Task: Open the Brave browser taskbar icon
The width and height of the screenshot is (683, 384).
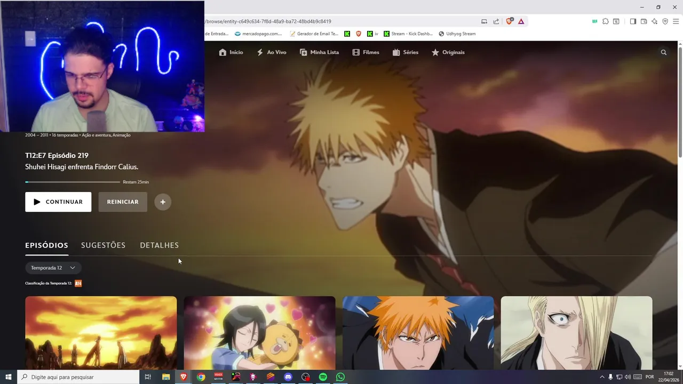Action: click(184, 377)
